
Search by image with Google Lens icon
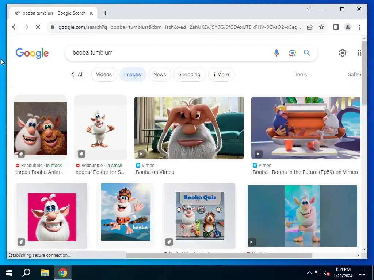click(x=293, y=52)
